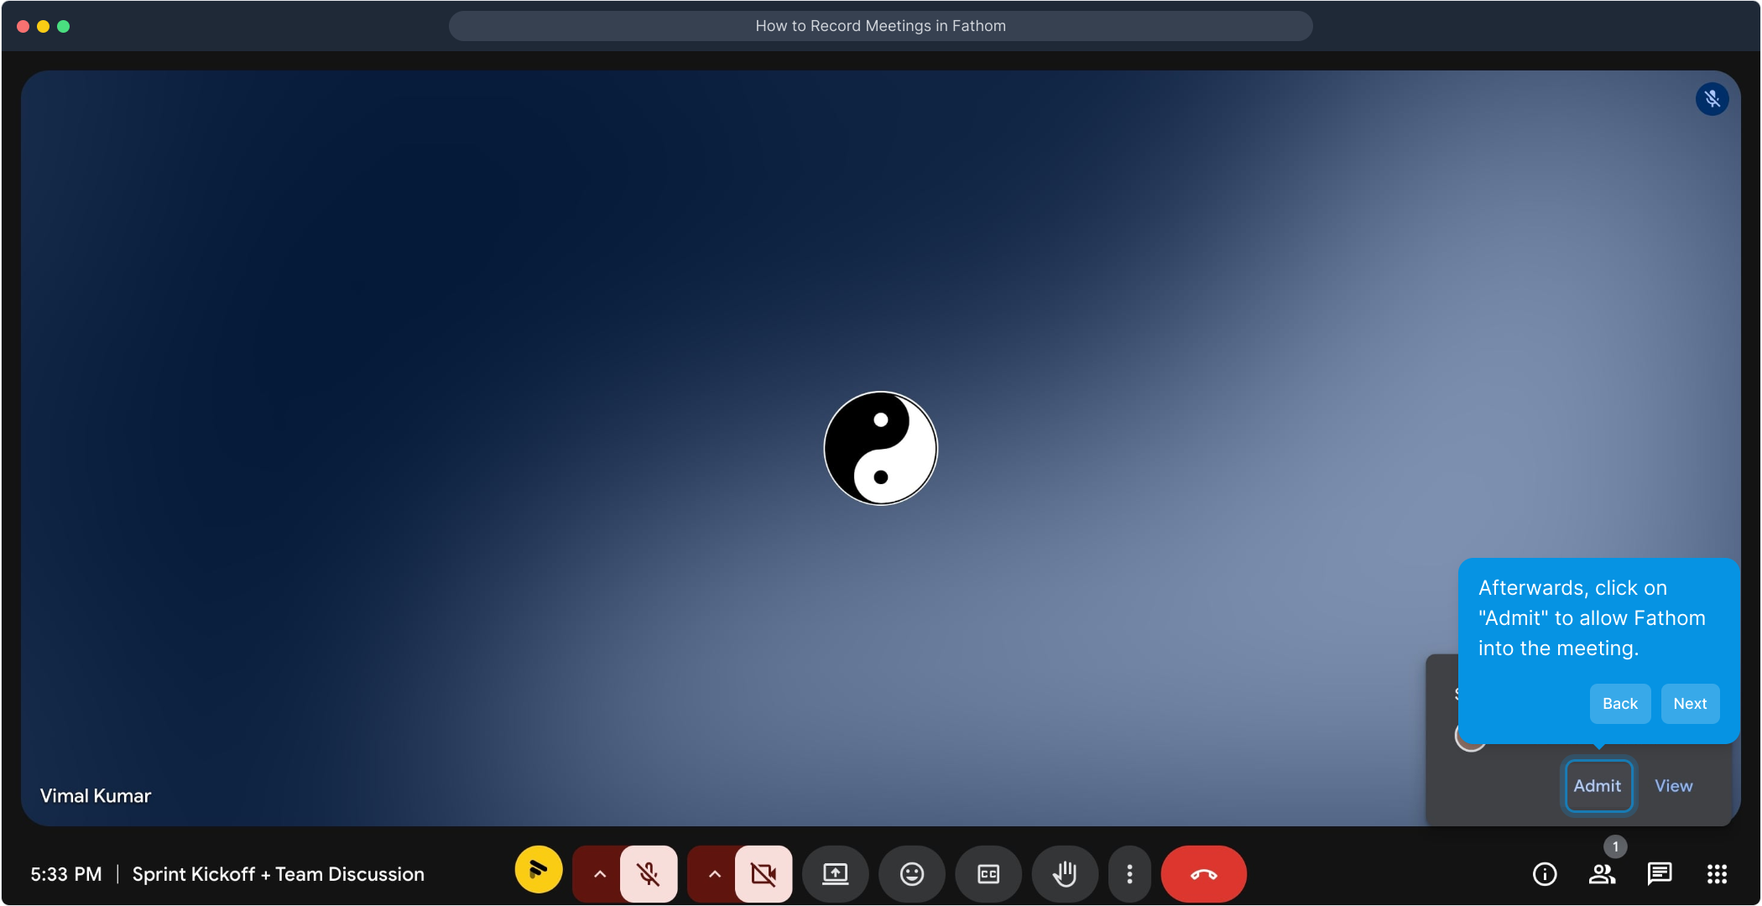
Task: End the call with red hang-up button
Action: 1203,874
